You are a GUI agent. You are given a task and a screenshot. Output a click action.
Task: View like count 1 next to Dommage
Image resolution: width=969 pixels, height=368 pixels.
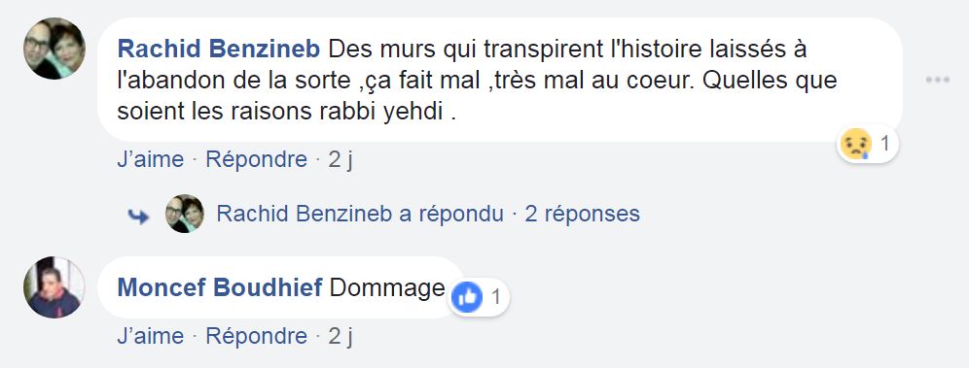495,298
